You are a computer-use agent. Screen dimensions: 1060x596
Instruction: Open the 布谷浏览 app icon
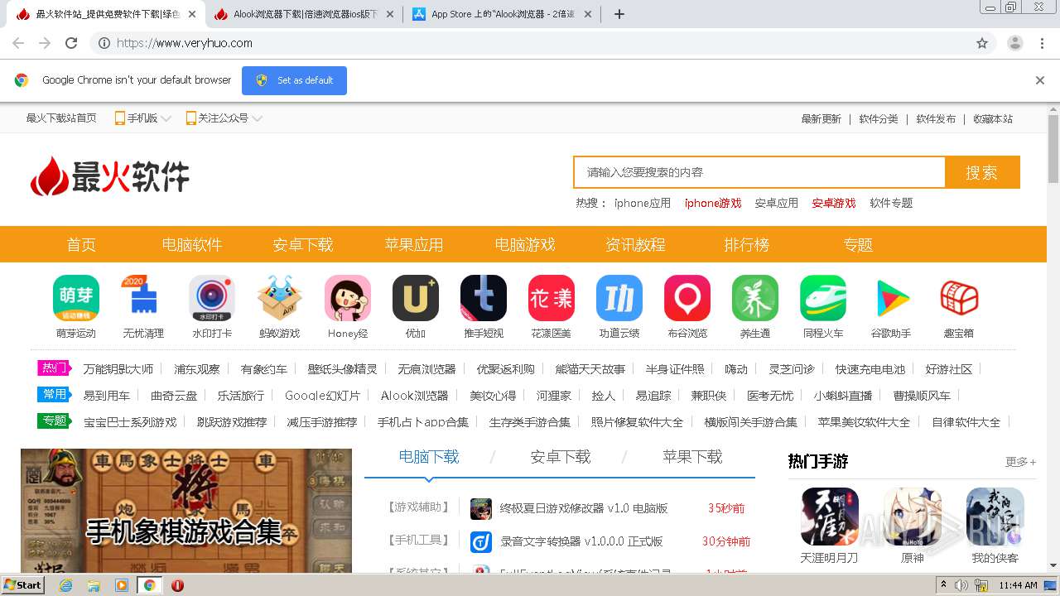pyautogui.click(x=687, y=298)
